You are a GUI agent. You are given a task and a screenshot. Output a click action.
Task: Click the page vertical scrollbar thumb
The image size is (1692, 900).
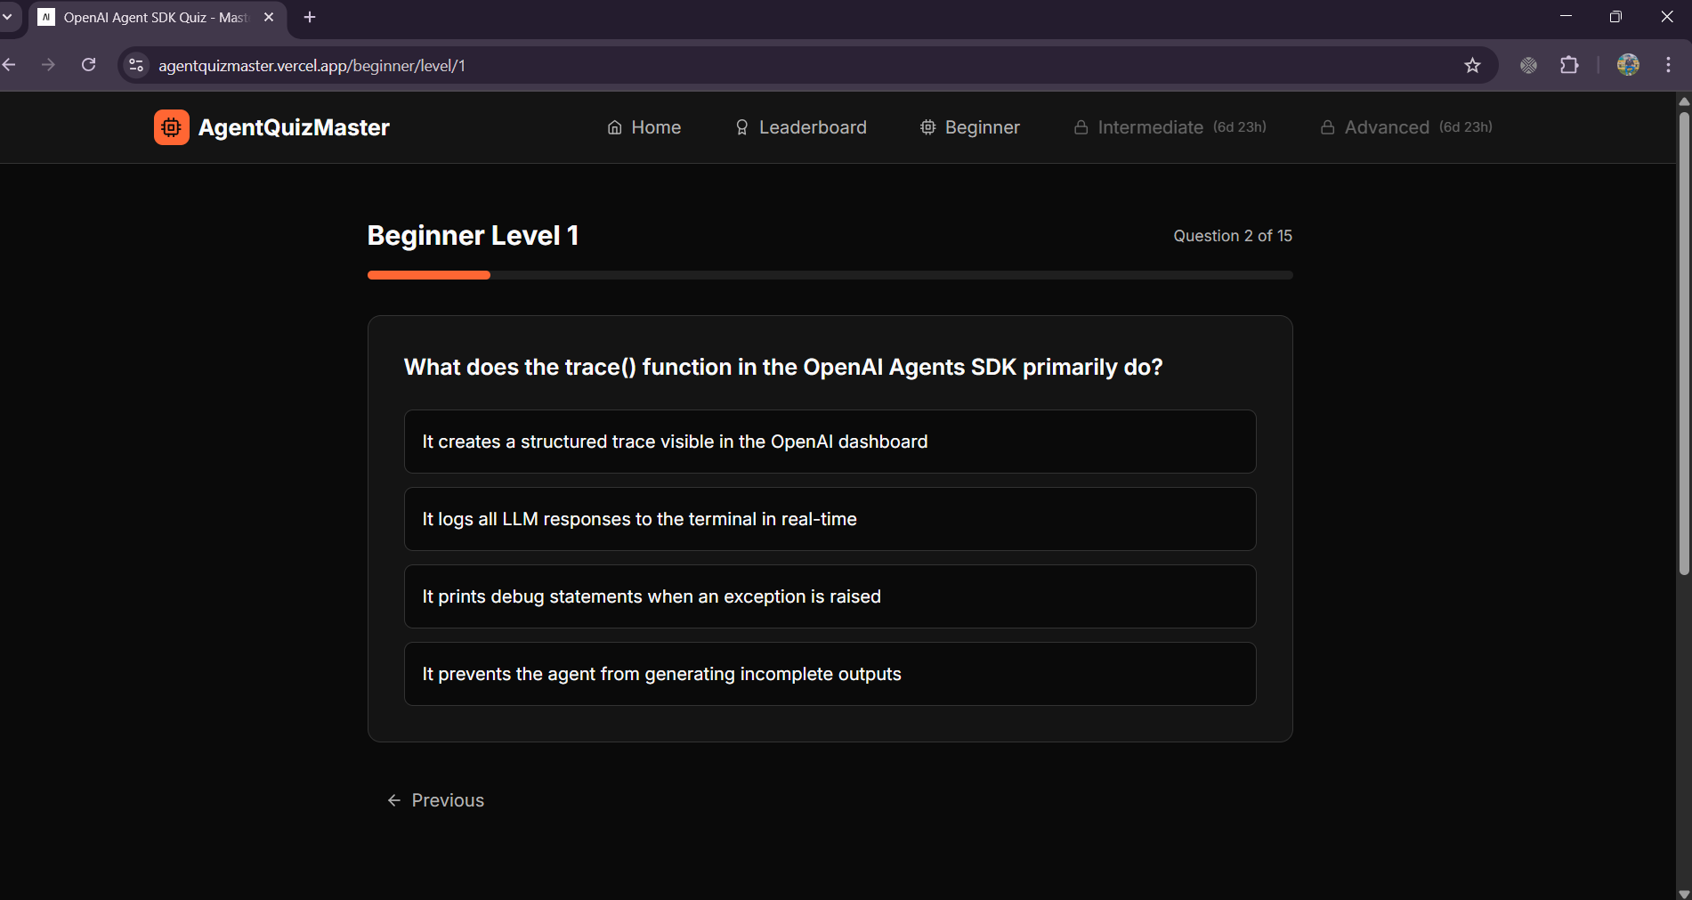[x=1684, y=342]
